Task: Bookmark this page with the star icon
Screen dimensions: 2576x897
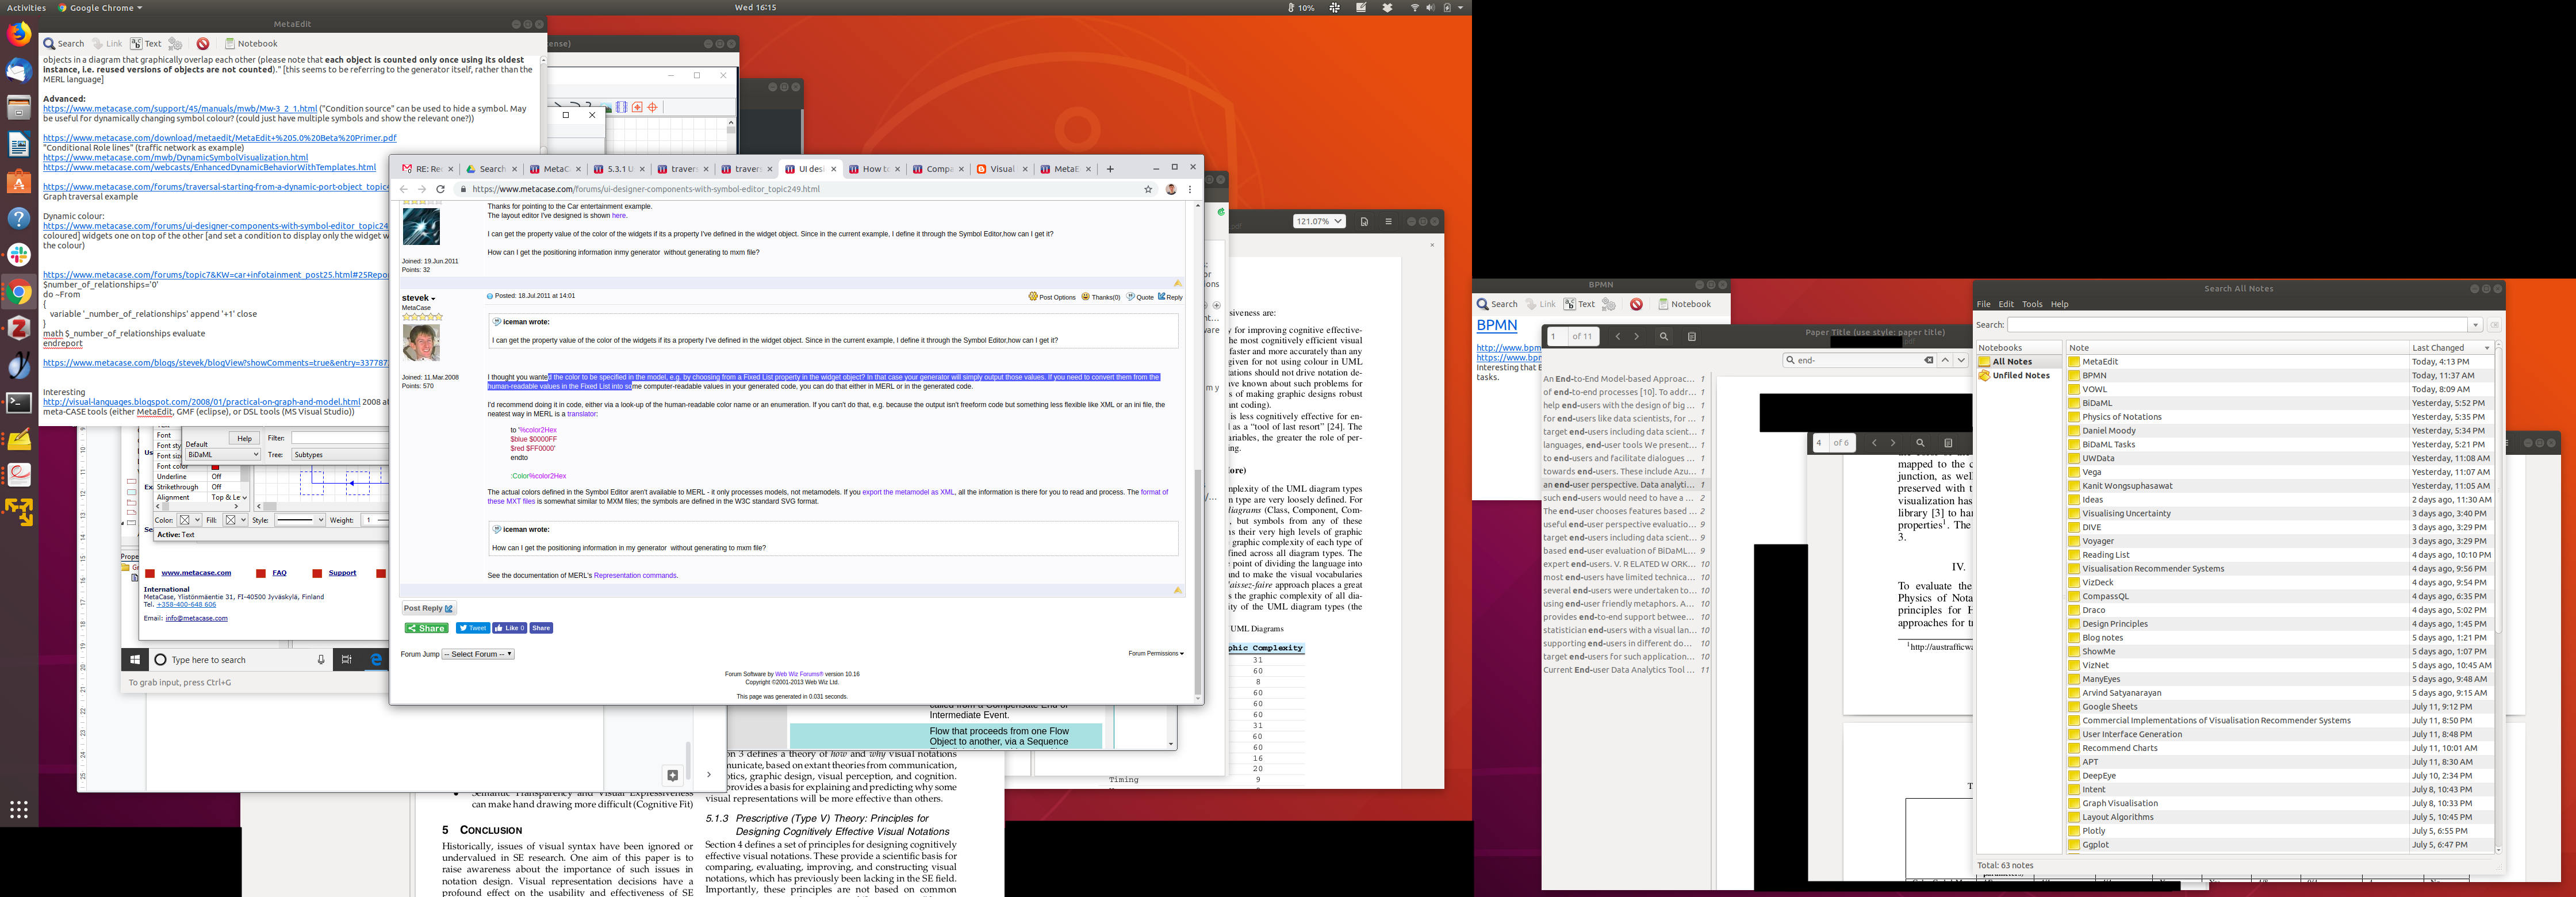Action: [1148, 189]
